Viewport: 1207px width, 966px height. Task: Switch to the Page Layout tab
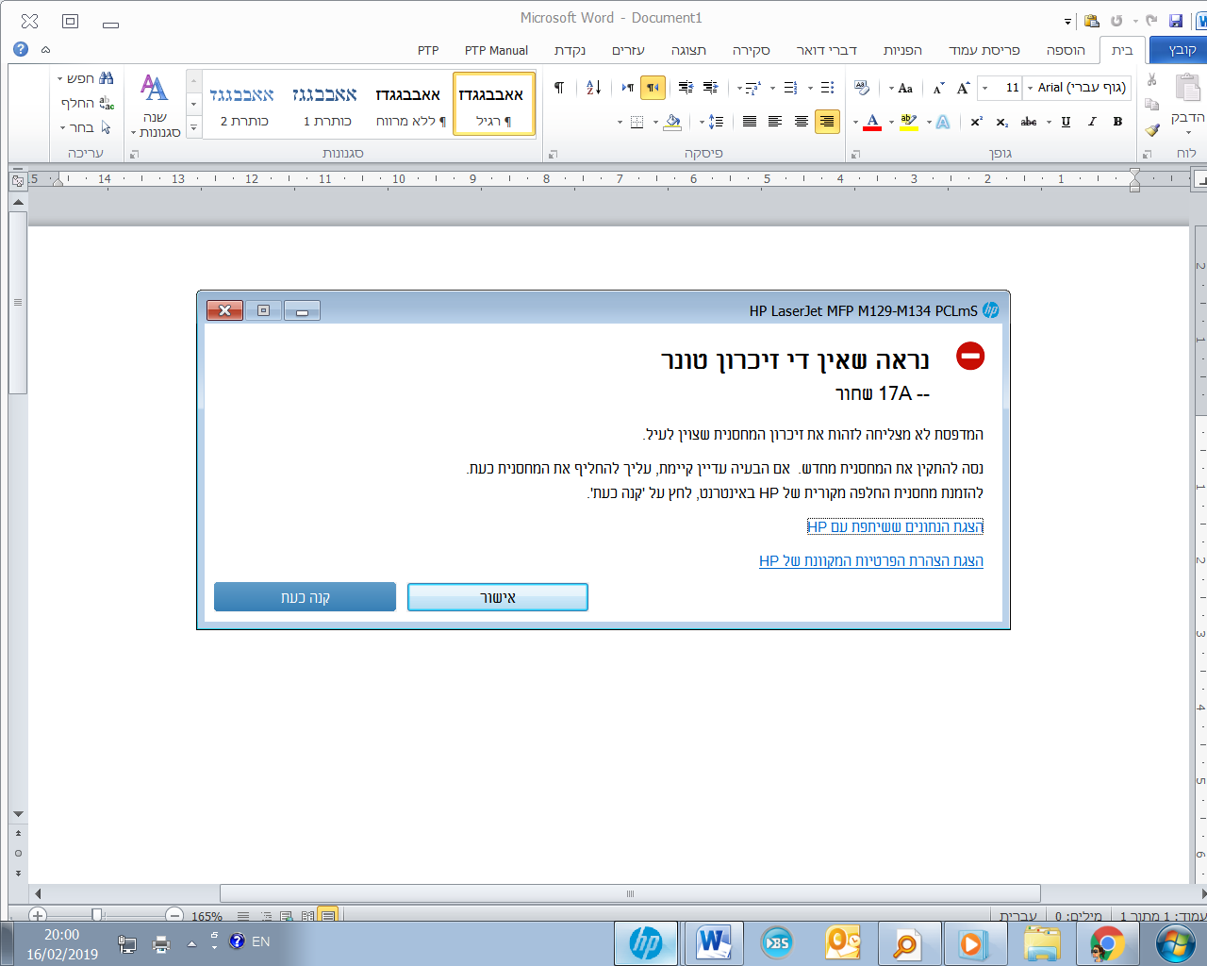tap(984, 50)
